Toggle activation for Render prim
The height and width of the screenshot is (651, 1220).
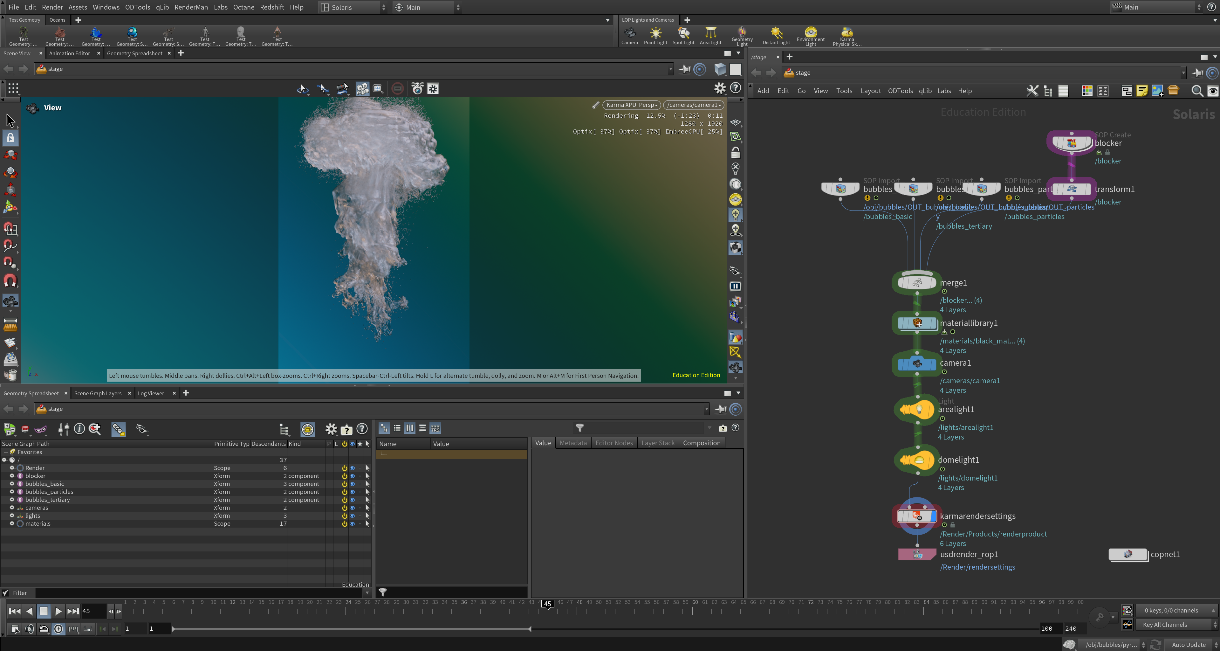(x=345, y=468)
